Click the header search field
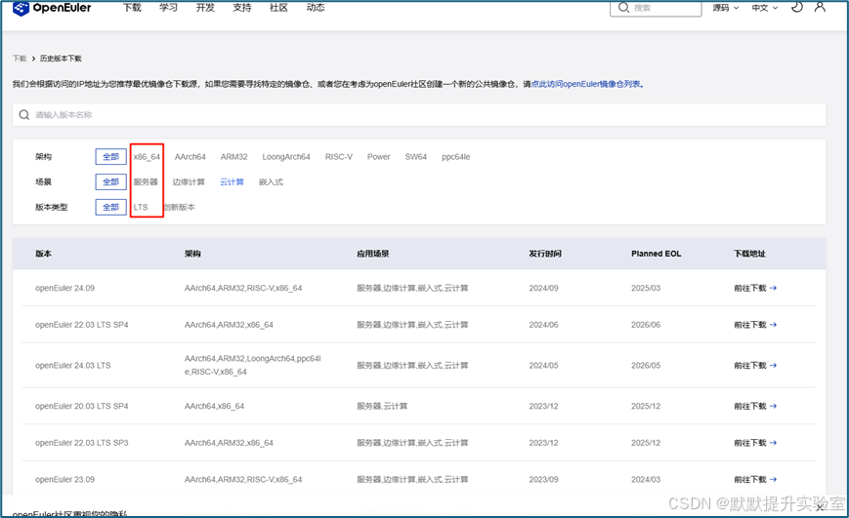The image size is (849, 518). (x=656, y=8)
